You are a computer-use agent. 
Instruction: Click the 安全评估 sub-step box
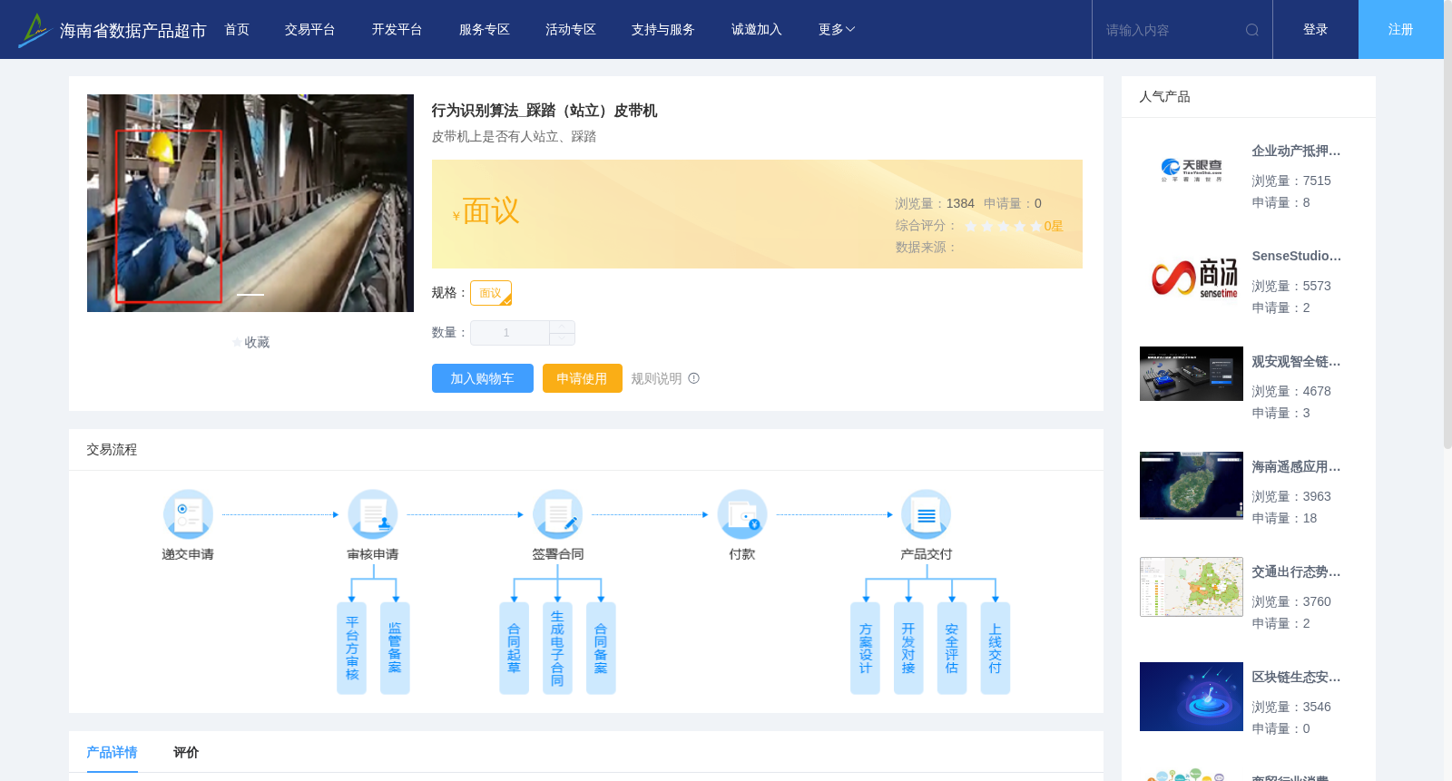point(952,649)
